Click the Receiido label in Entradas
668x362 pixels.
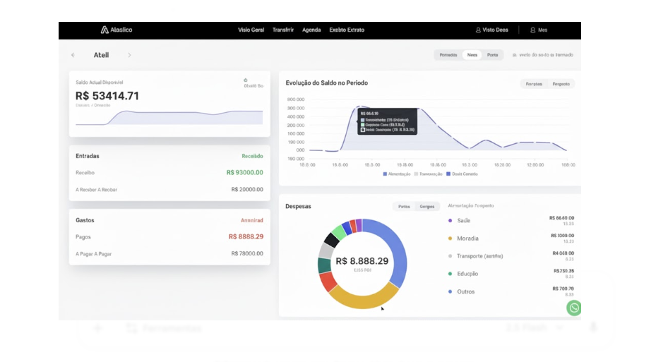coord(252,156)
